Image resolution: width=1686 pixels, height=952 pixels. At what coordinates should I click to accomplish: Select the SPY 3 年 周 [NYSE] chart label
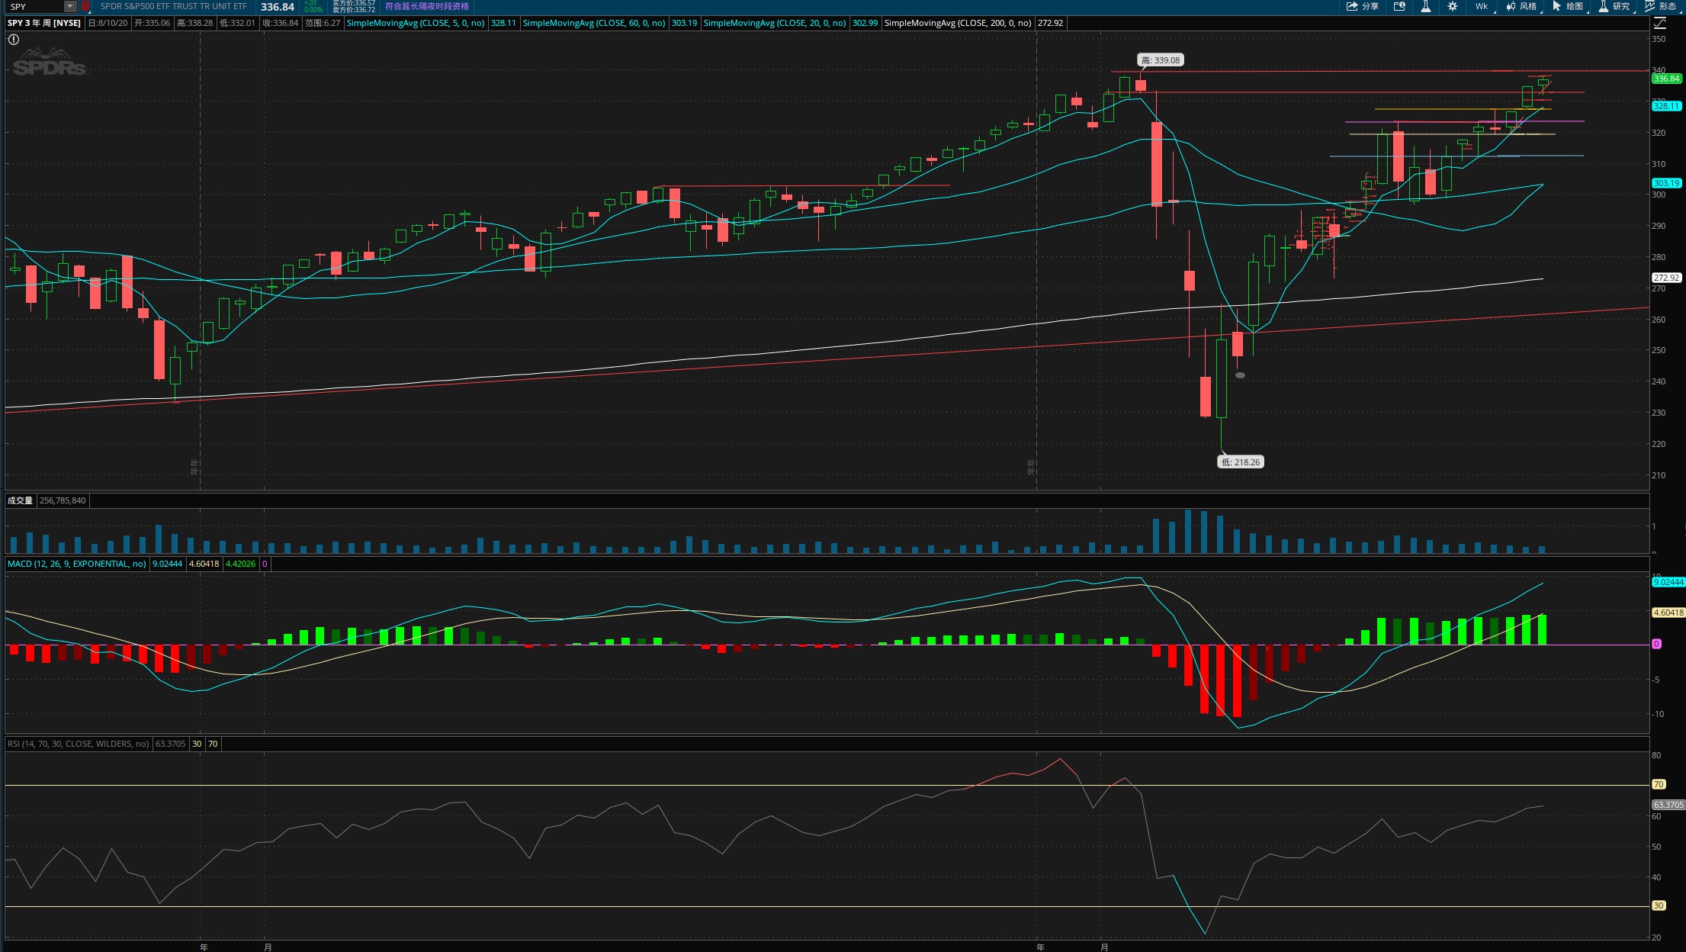44,23
